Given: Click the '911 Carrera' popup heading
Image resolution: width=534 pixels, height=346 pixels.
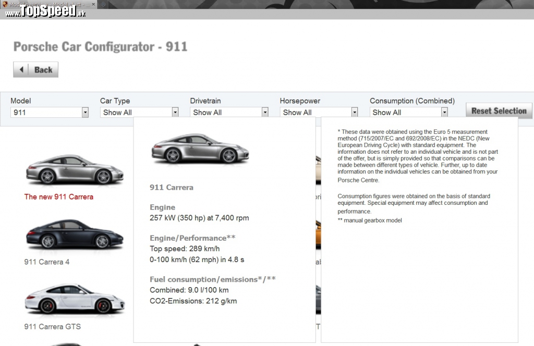Looking at the screenshot, I should pos(171,188).
